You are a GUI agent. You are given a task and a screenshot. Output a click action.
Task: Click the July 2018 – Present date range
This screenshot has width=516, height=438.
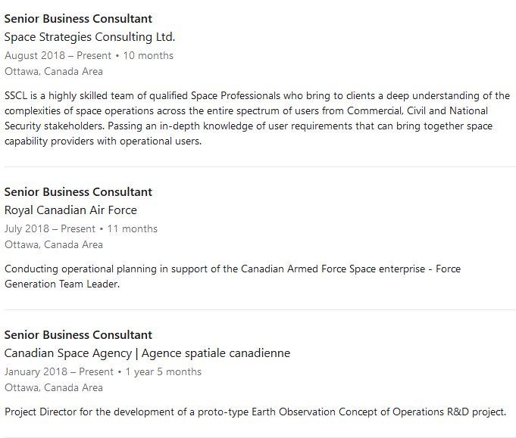(50, 228)
